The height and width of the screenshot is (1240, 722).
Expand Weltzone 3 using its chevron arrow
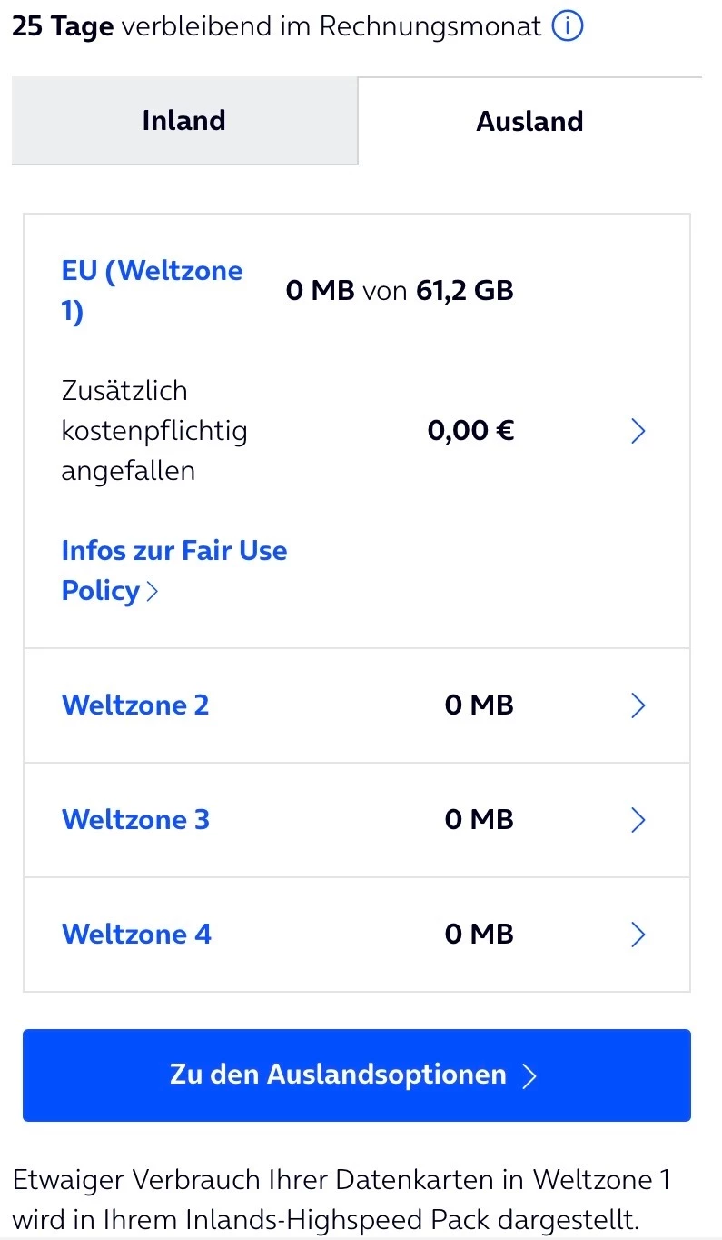coord(638,820)
